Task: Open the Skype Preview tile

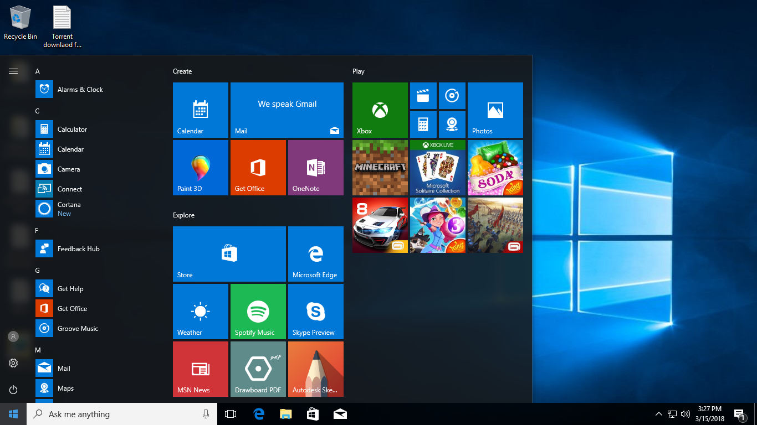Action: (316, 312)
